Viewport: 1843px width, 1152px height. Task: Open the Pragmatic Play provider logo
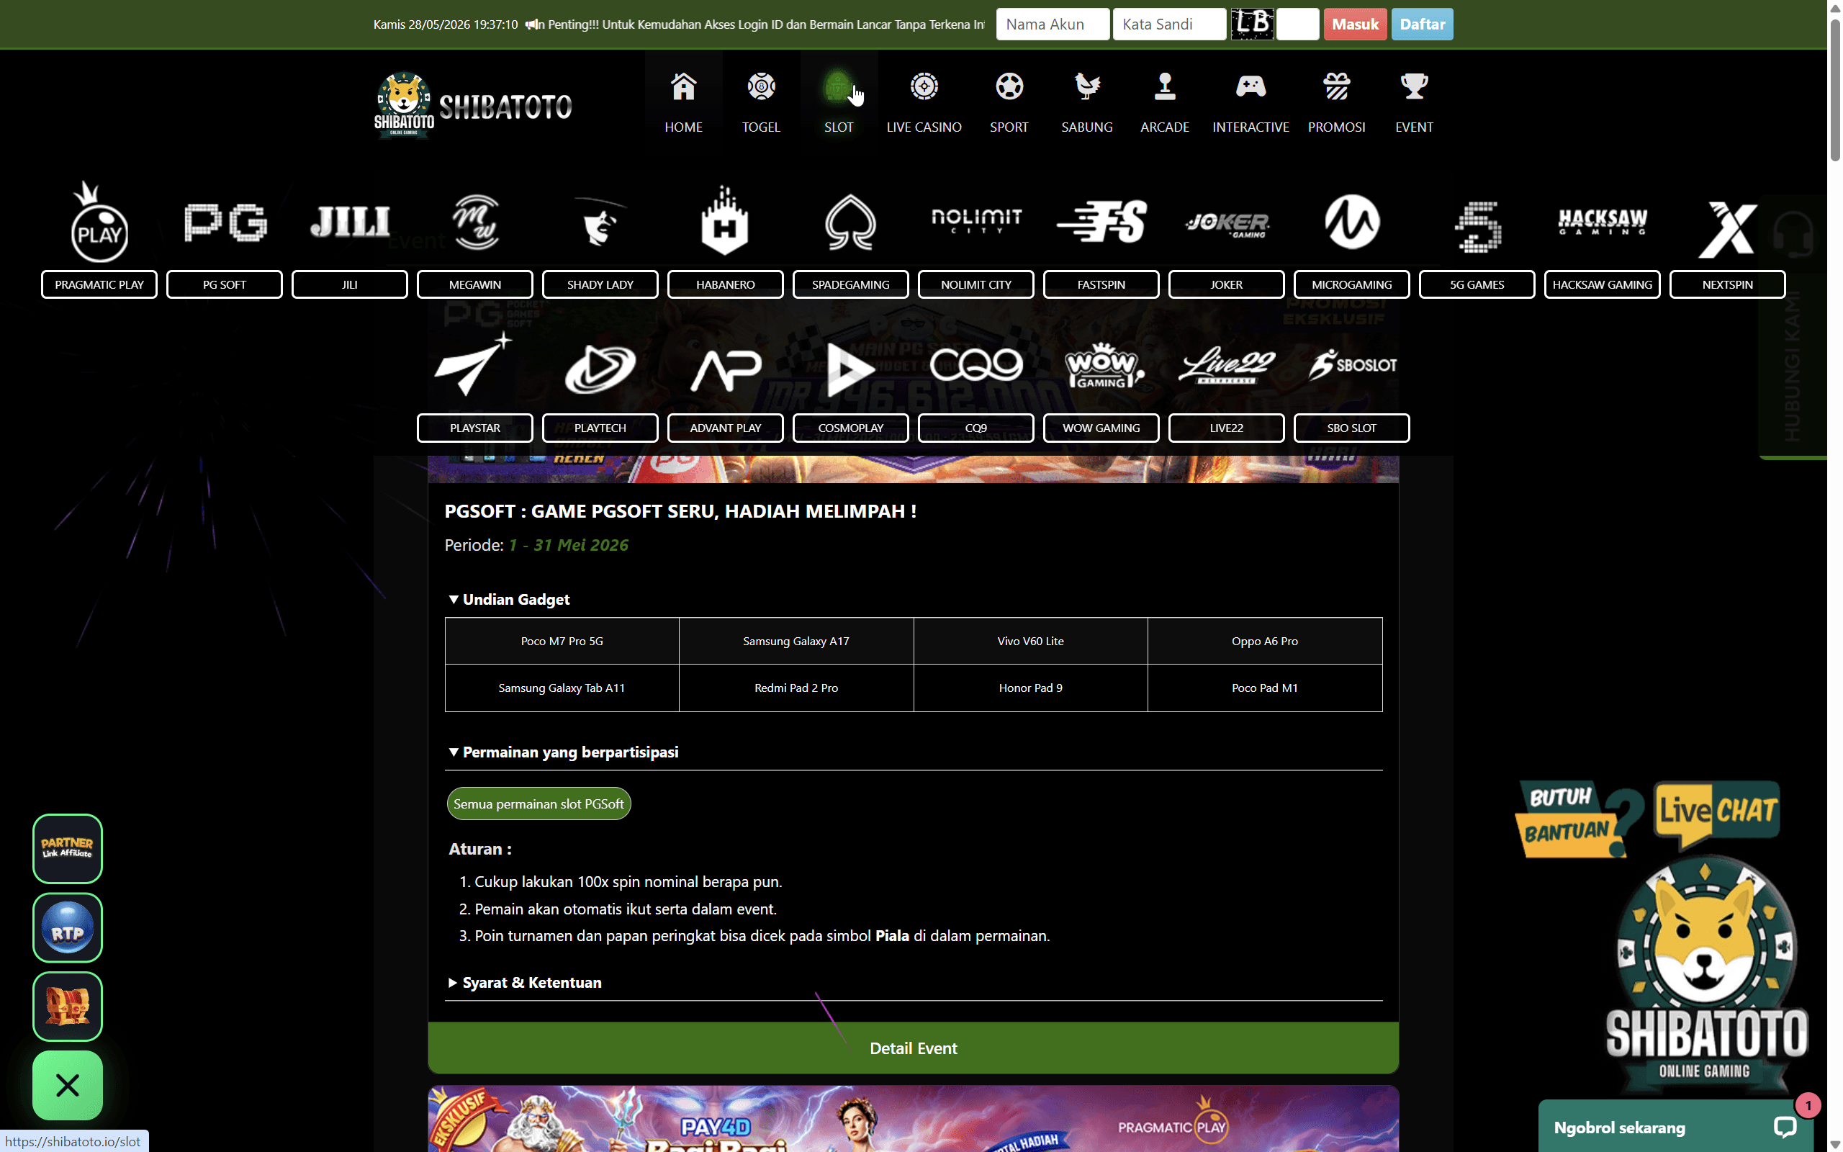click(99, 222)
